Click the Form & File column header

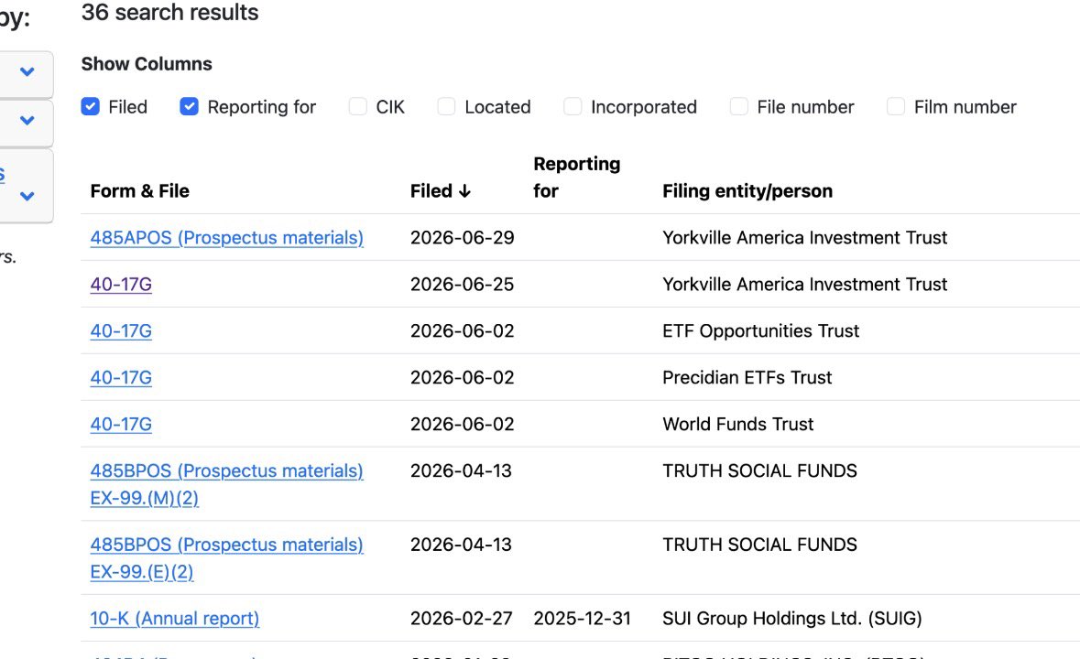click(140, 191)
